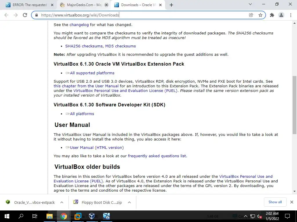Open File Explorer from the taskbar
The height and width of the screenshot is (222, 297).
[50, 216]
